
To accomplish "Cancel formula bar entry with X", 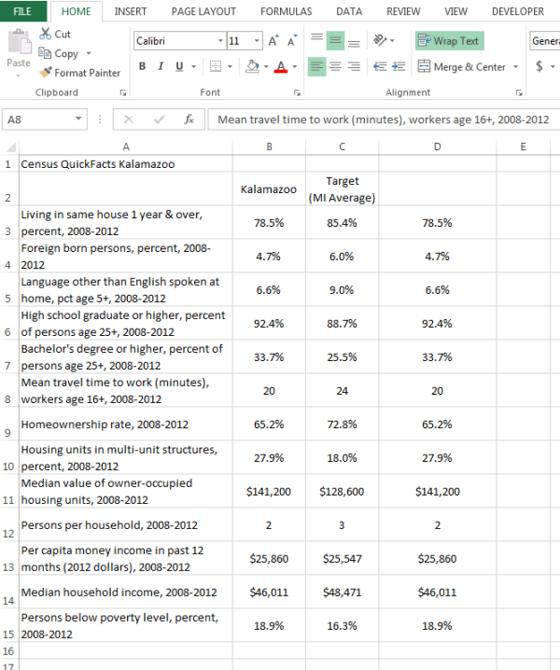I will pyautogui.click(x=128, y=119).
